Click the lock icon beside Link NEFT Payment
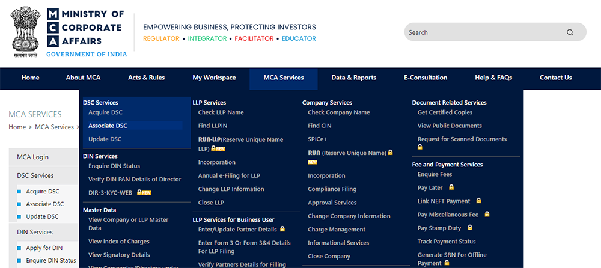 pos(479,201)
